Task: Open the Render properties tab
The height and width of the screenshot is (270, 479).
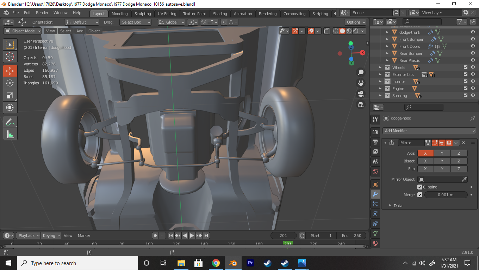Action: [x=375, y=132]
